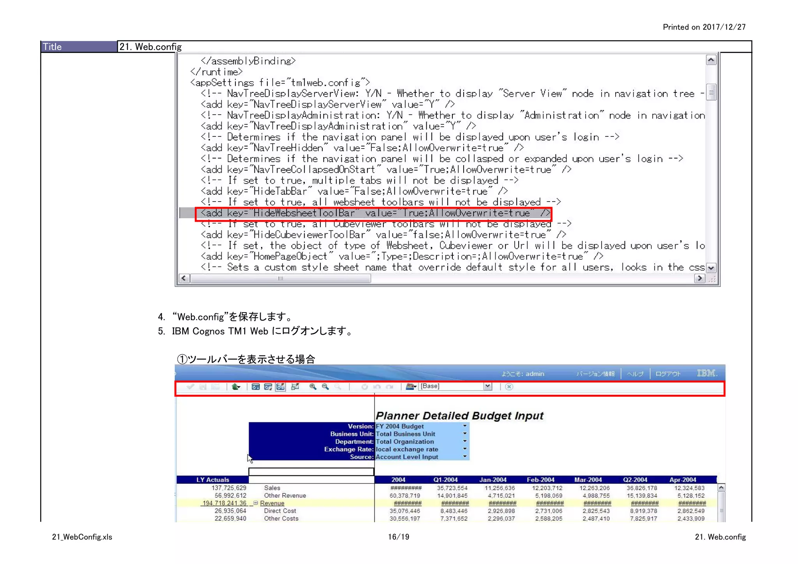Open the Business Unit dropdown arrow
Viewport: 798px width, 564px height.
[x=465, y=434]
